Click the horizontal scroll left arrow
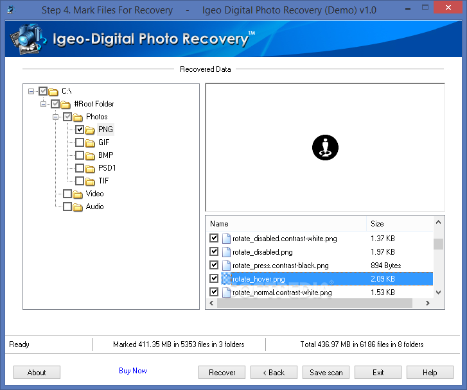This screenshot has height=390, width=467. click(211, 303)
